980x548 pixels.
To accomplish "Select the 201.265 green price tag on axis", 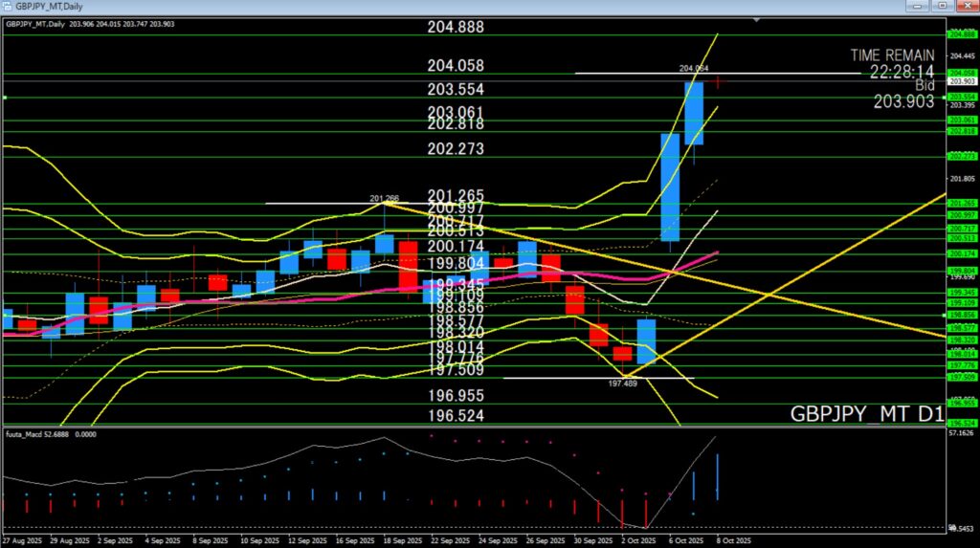I will click(960, 203).
